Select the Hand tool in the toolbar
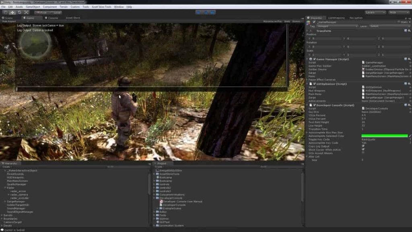The image size is (412, 232). point(6,12)
